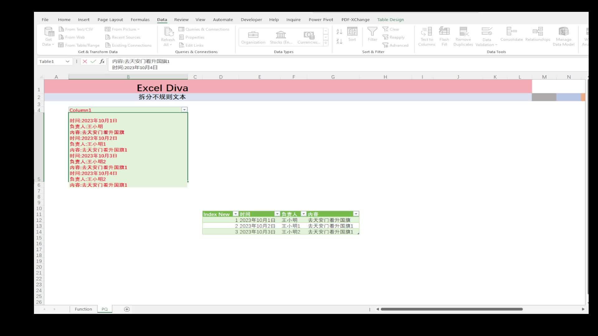Screen dimensions: 598x336
Task: Open Recent Sources
Action: pos(123,37)
